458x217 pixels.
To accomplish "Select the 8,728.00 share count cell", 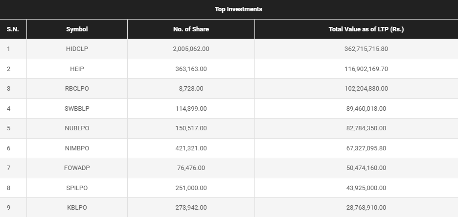I will pyautogui.click(x=191, y=89).
